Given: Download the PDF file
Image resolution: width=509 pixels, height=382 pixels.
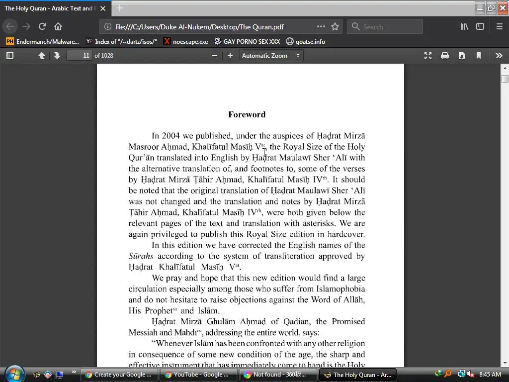Looking at the screenshot, I should coord(462,56).
